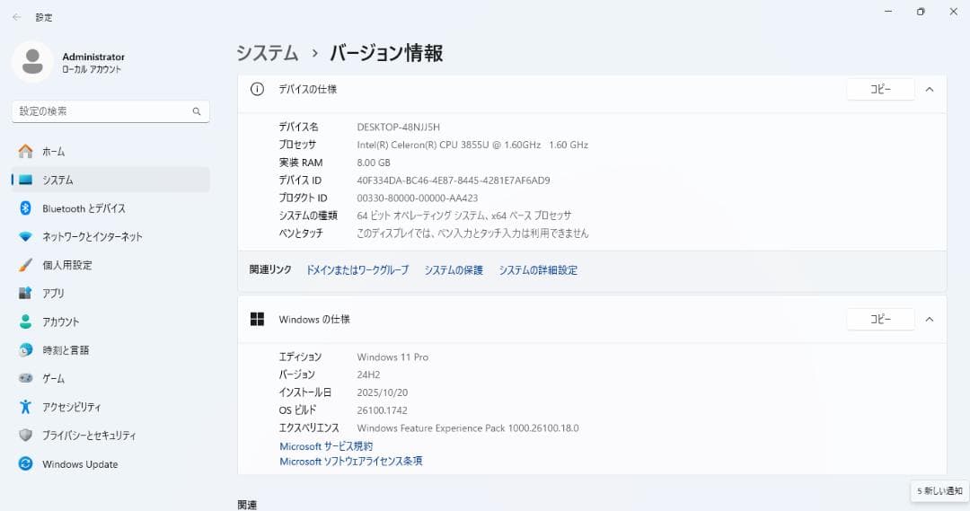Click product ID 00330-80000-00000-AA423

[x=418, y=198]
